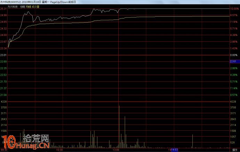
Task: Click the 24.00 price axis label
Action: [3, 35]
